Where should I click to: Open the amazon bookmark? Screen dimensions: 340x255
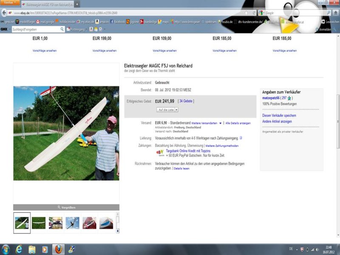102,22
